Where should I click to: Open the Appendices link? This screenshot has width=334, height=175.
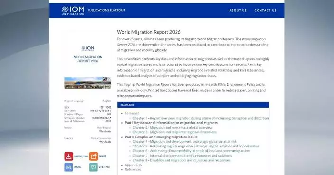pyautogui.click(x=133, y=165)
